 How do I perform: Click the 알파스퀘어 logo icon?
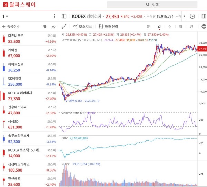[6, 4]
